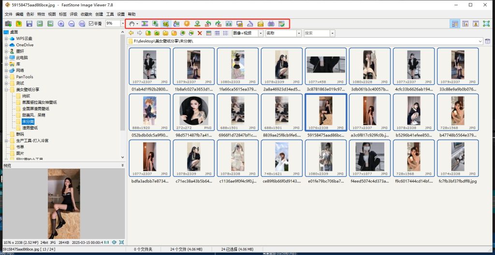Click the compare selected images icon

[x=229, y=23]
